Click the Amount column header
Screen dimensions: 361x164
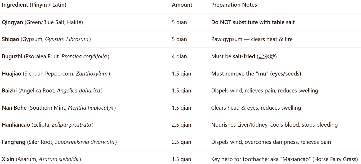tap(182, 5)
